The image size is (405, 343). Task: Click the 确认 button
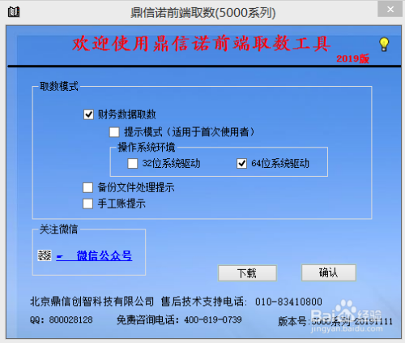[x=329, y=272]
